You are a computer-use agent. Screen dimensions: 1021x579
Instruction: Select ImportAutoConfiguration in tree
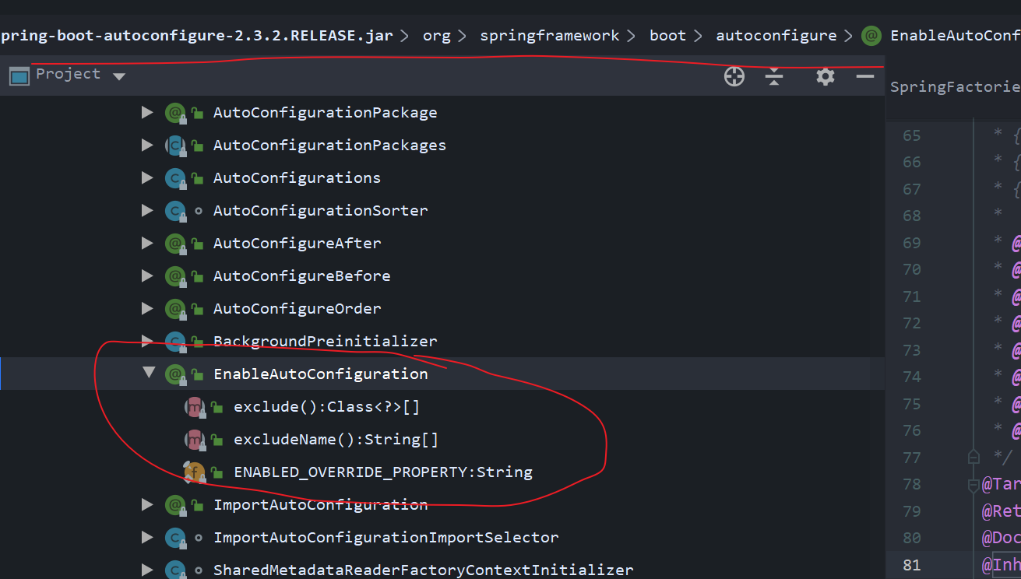(x=321, y=505)
